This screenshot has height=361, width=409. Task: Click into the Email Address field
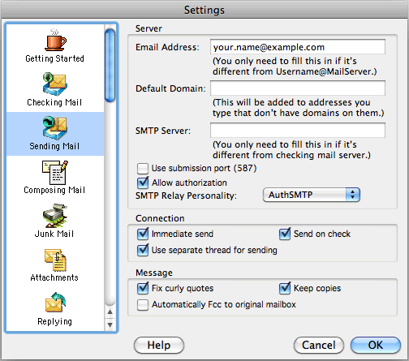(298, 47)
